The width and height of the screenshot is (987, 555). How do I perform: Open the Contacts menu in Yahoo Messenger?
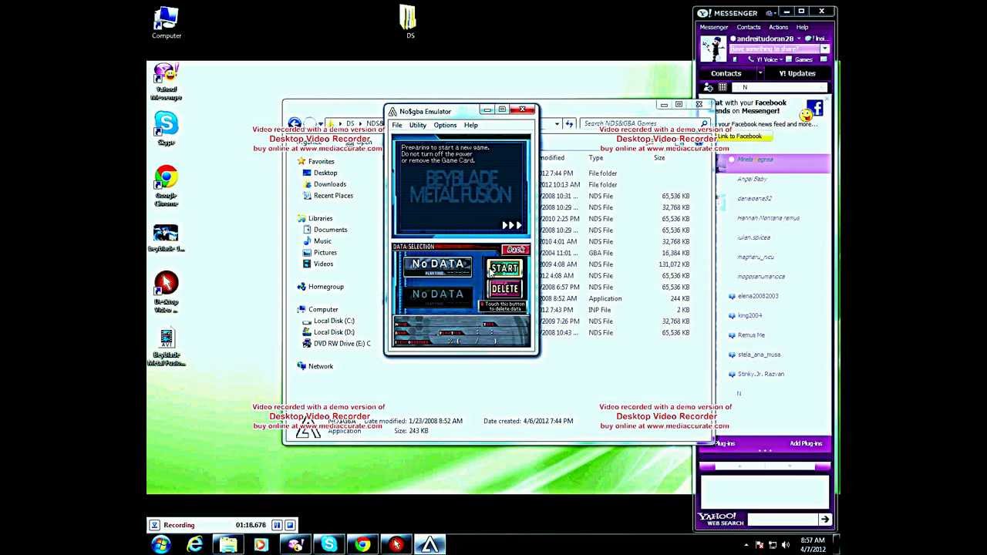pos(749,27)
